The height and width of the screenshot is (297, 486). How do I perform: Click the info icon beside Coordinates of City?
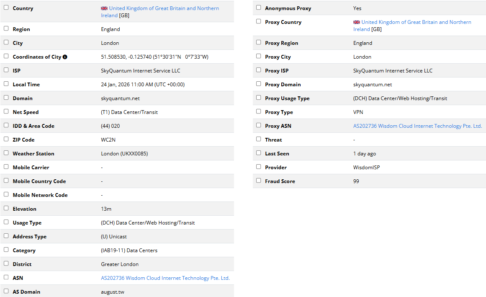(65, 57)
